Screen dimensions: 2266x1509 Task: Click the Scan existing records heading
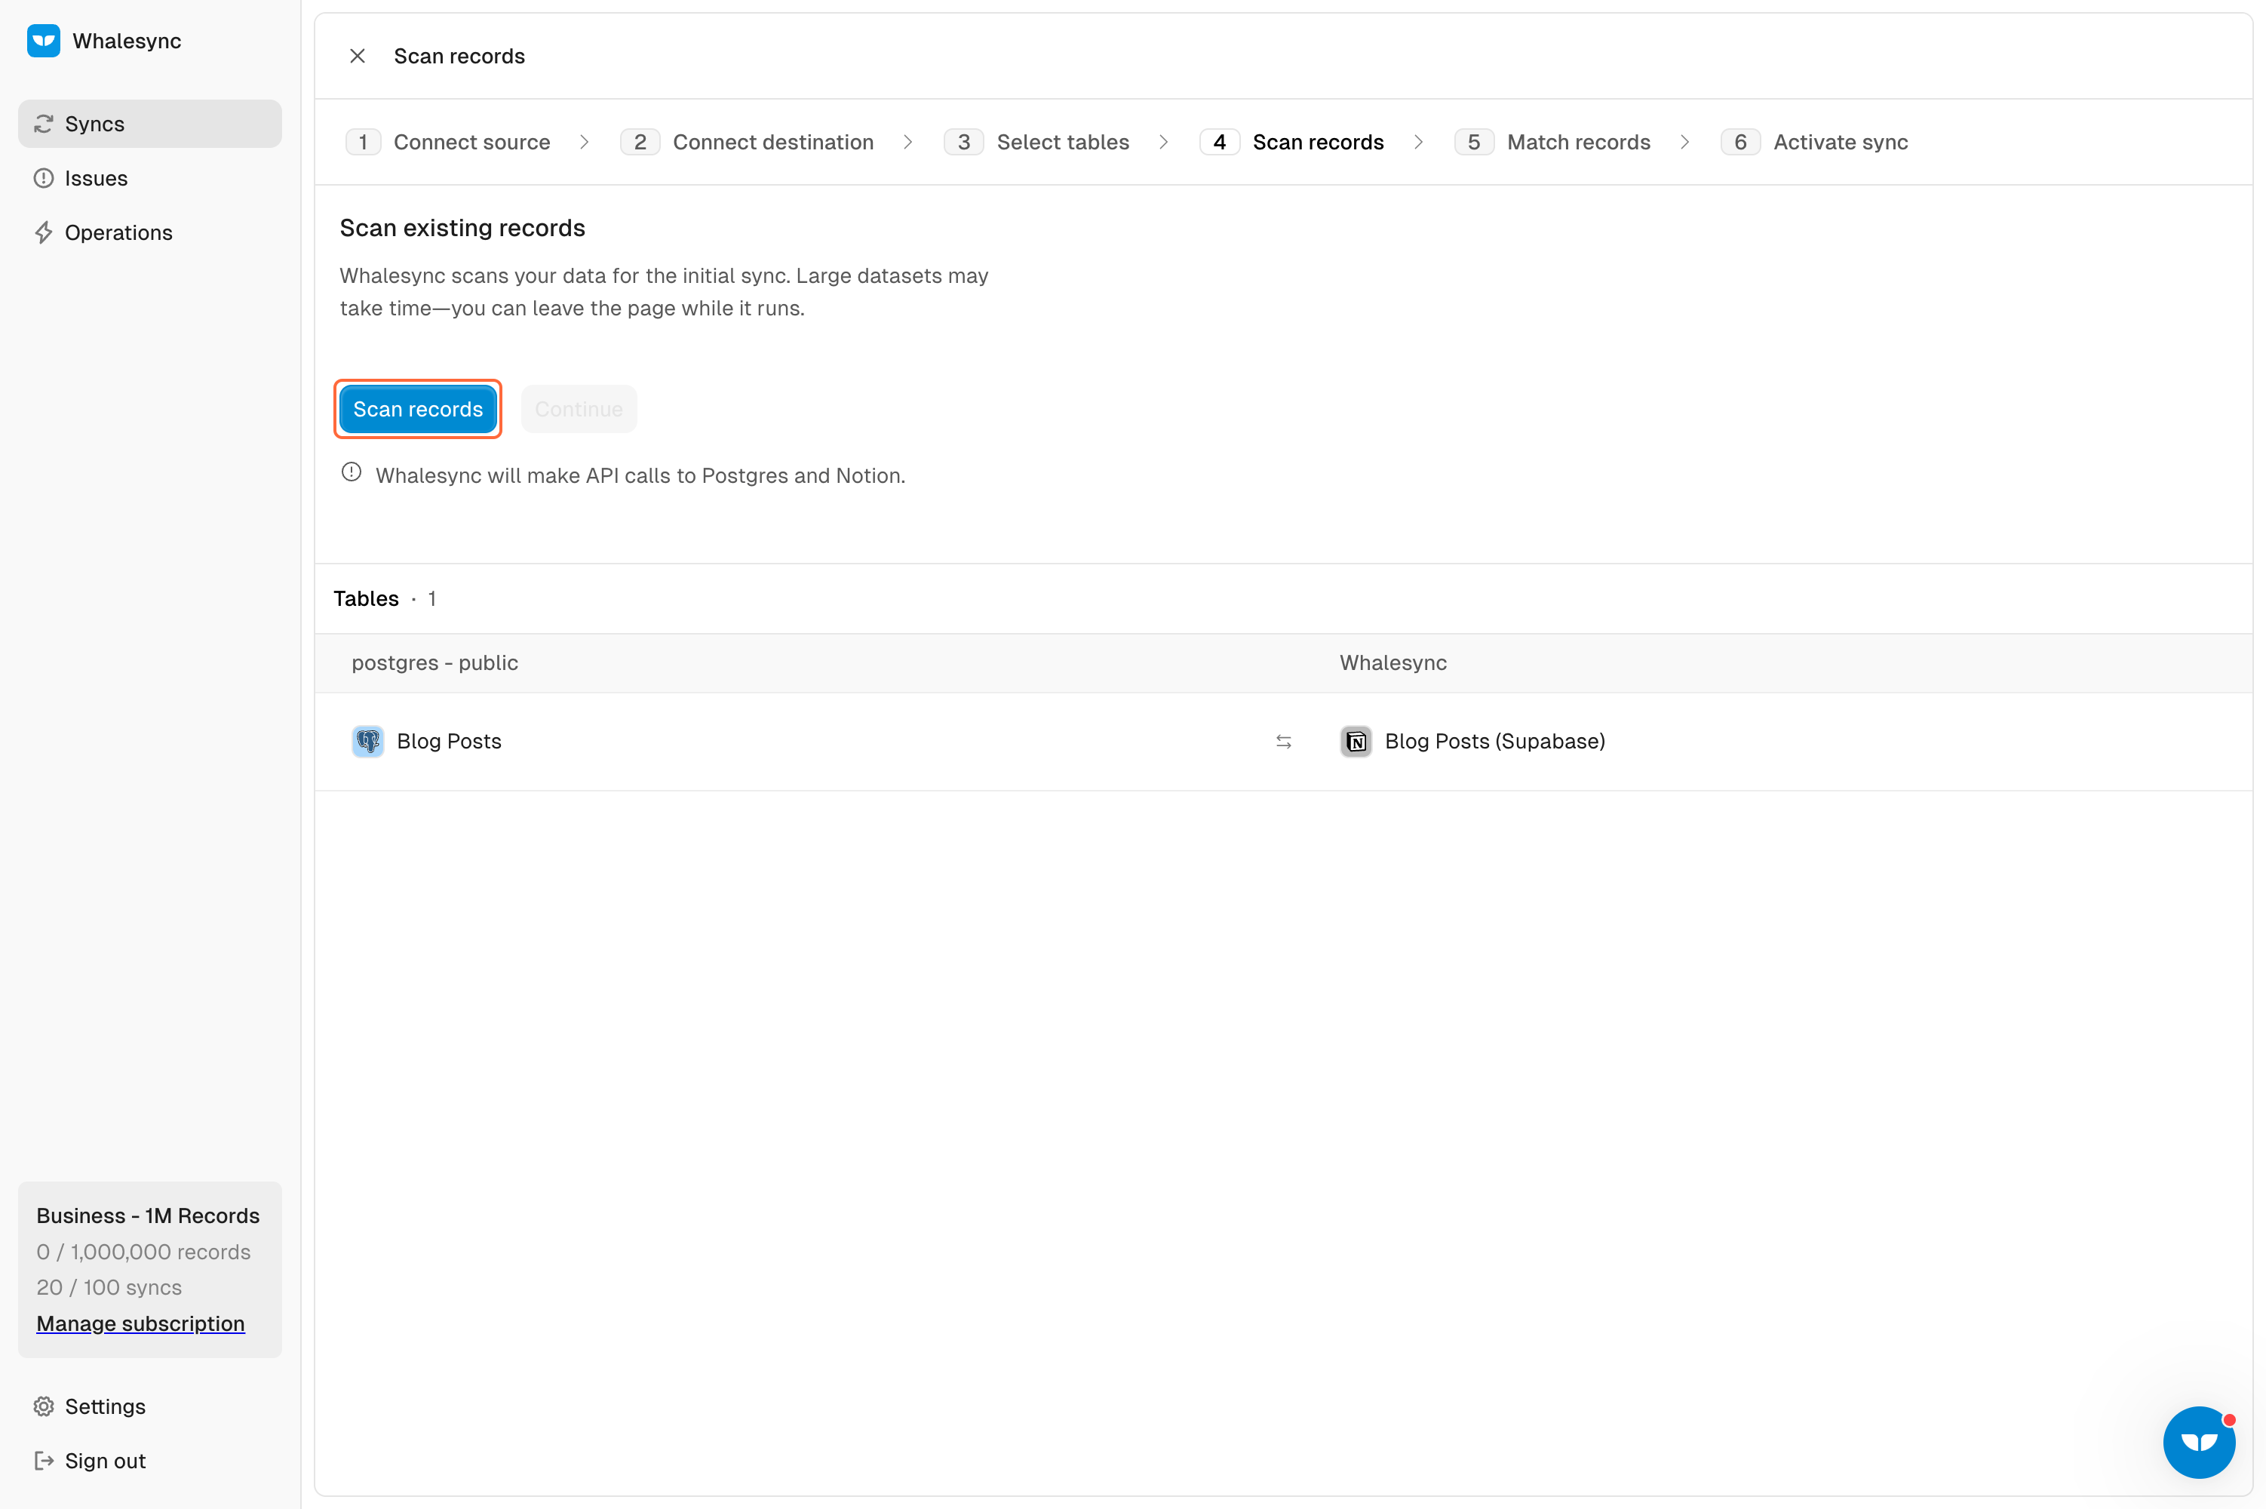tap(462, 228)
